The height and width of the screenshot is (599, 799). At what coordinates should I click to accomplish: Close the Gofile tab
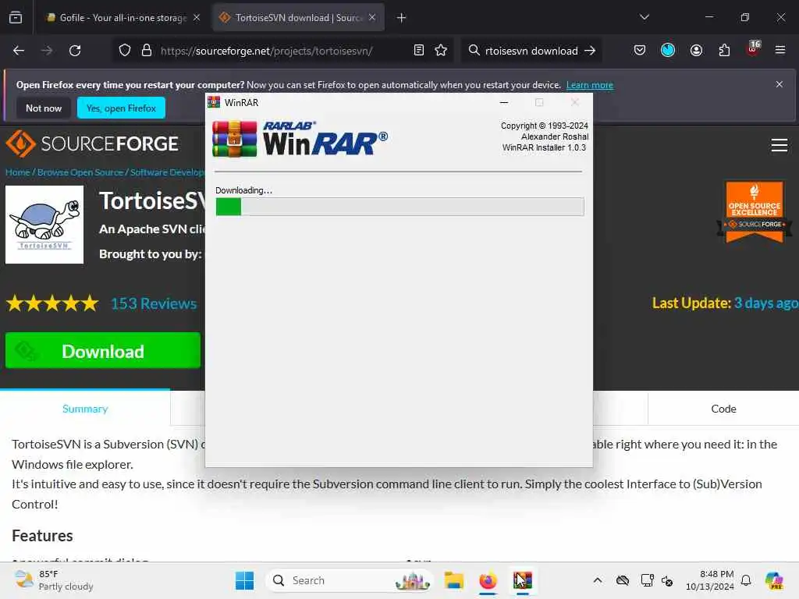(197, 18)
